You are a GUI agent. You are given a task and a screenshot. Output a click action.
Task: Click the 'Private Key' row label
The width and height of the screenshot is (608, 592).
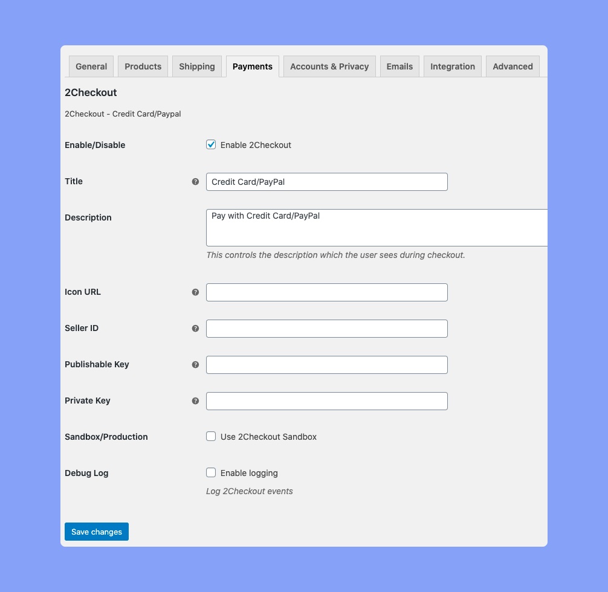click(87, 401)
